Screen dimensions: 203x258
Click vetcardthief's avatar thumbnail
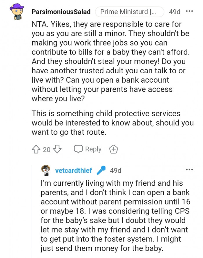(46, 170)
